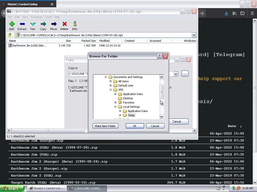
Task: Toggle Firefox sidebar icon
Action: (x=242, y=13)
